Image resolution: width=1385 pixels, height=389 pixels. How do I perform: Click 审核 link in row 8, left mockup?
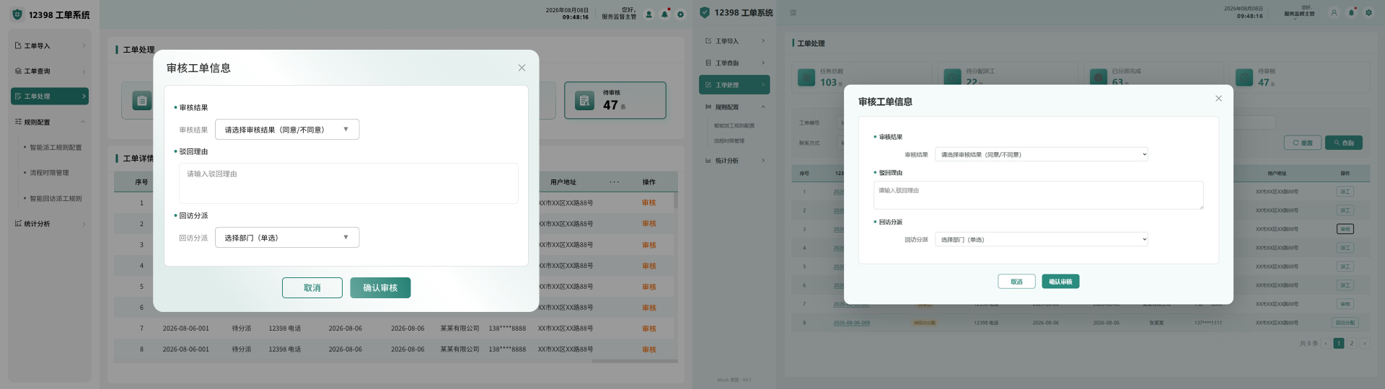[649, 349]
